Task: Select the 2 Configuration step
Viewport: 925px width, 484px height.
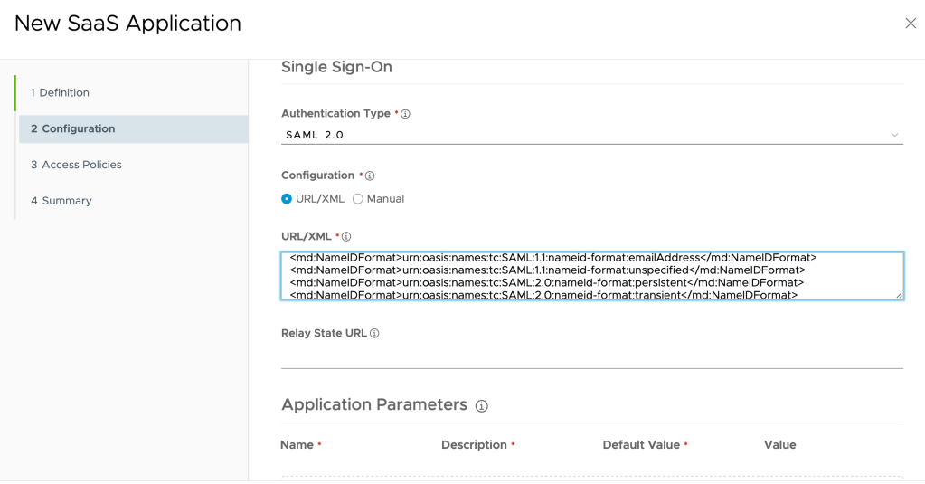Action: click(72, 128)
